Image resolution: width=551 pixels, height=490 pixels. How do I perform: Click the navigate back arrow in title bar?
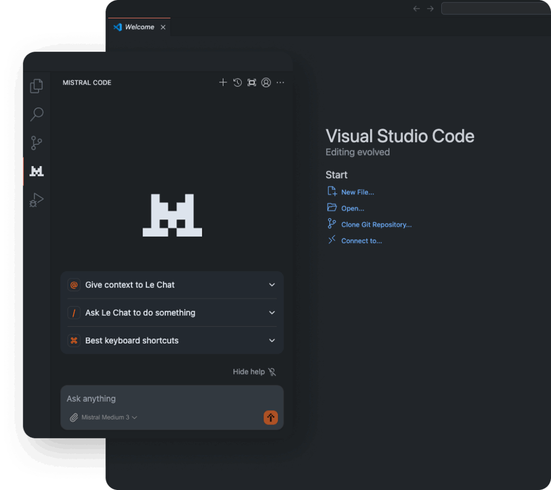tap(416, 9)
